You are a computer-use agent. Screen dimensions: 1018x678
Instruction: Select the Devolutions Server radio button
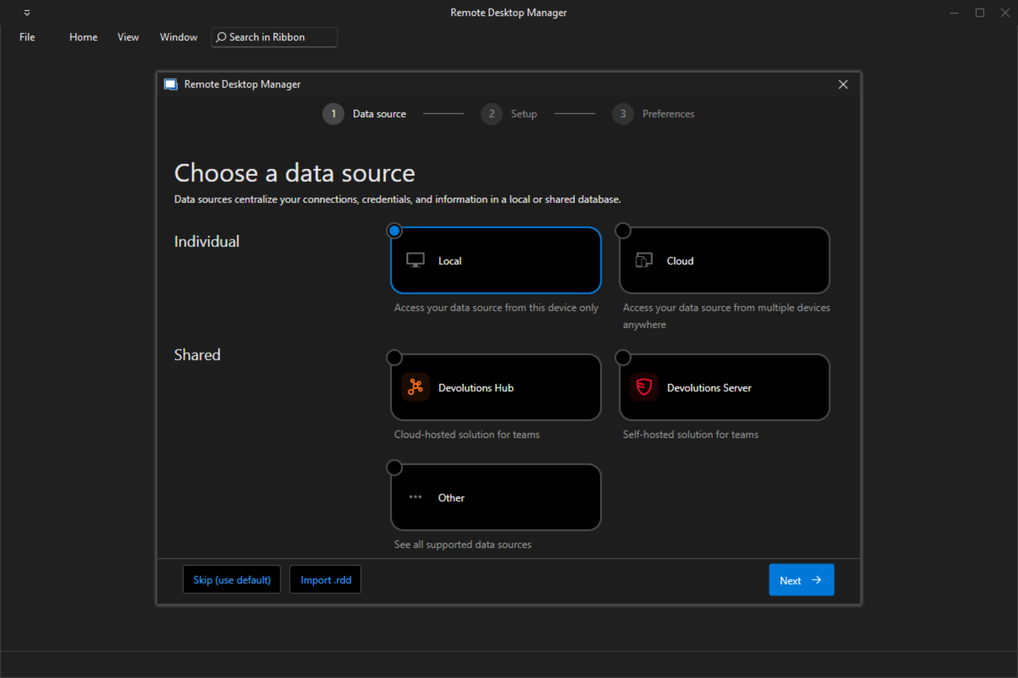(623, 358)
